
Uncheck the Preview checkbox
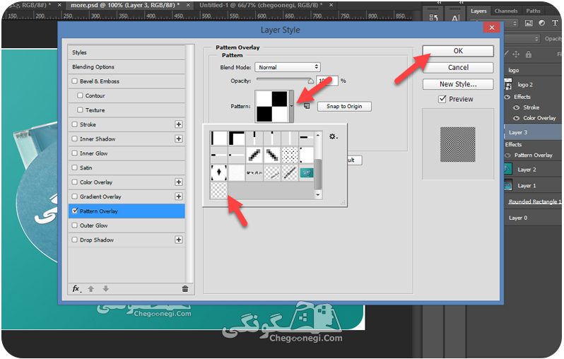click(x=442, y=99)
